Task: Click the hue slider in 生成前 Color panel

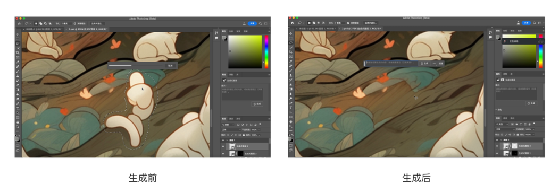Action: click(266, 51)
